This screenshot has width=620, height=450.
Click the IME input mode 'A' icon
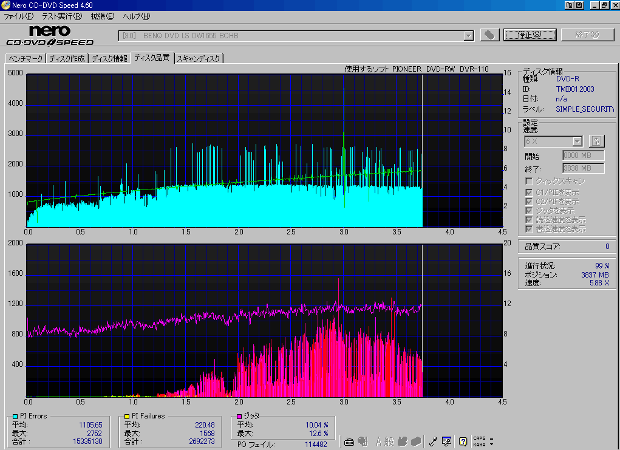tap(380, 441)
